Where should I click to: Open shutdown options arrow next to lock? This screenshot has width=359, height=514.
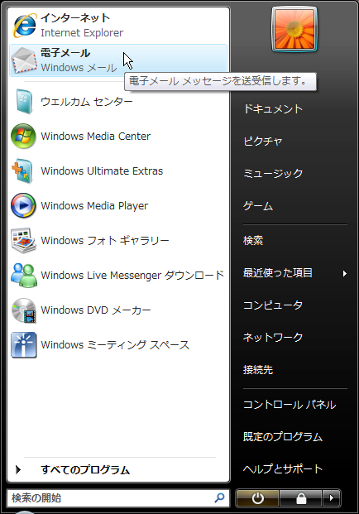pyautogui.click(x=332, y=498)
